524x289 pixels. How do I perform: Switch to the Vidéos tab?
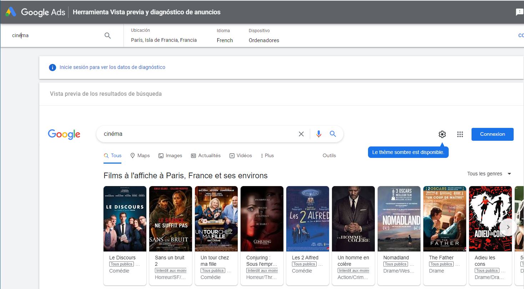point(241,156)
